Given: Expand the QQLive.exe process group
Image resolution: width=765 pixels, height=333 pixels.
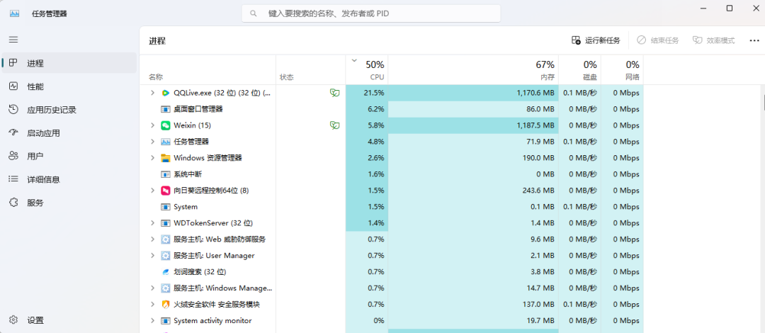Looking at the screenshot, I should pyautogui.click(x=152, y=93).
